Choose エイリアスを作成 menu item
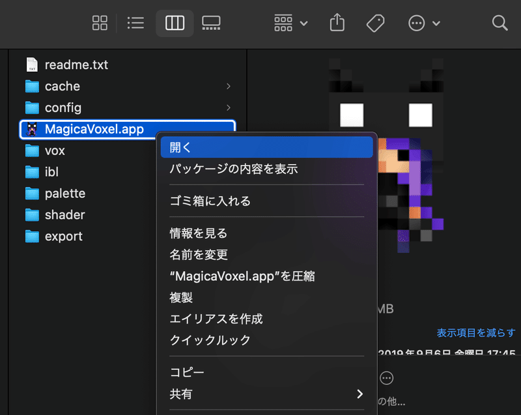The height and width of the screenshot is (415, 521). pyautogui.click(x=266, y=319)
